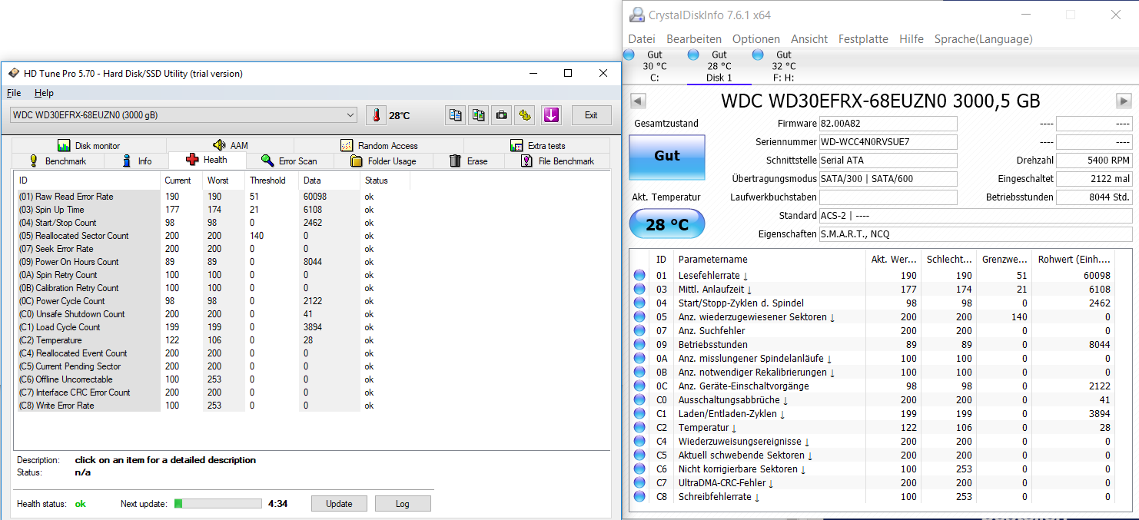Select the C: drive at 30 °C
1139x520 pixels.
653,66
